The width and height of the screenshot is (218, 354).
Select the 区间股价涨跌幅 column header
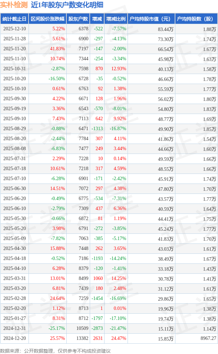click(x=47, y=19)
